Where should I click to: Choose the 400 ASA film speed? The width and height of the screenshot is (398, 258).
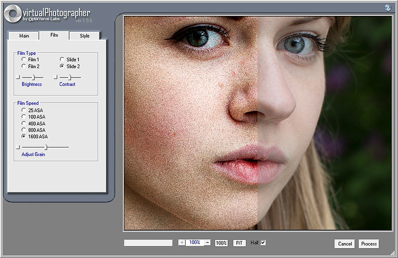click(x=23, y=123)
